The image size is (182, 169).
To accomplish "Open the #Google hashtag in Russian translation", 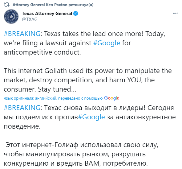I will click(91, 117).
